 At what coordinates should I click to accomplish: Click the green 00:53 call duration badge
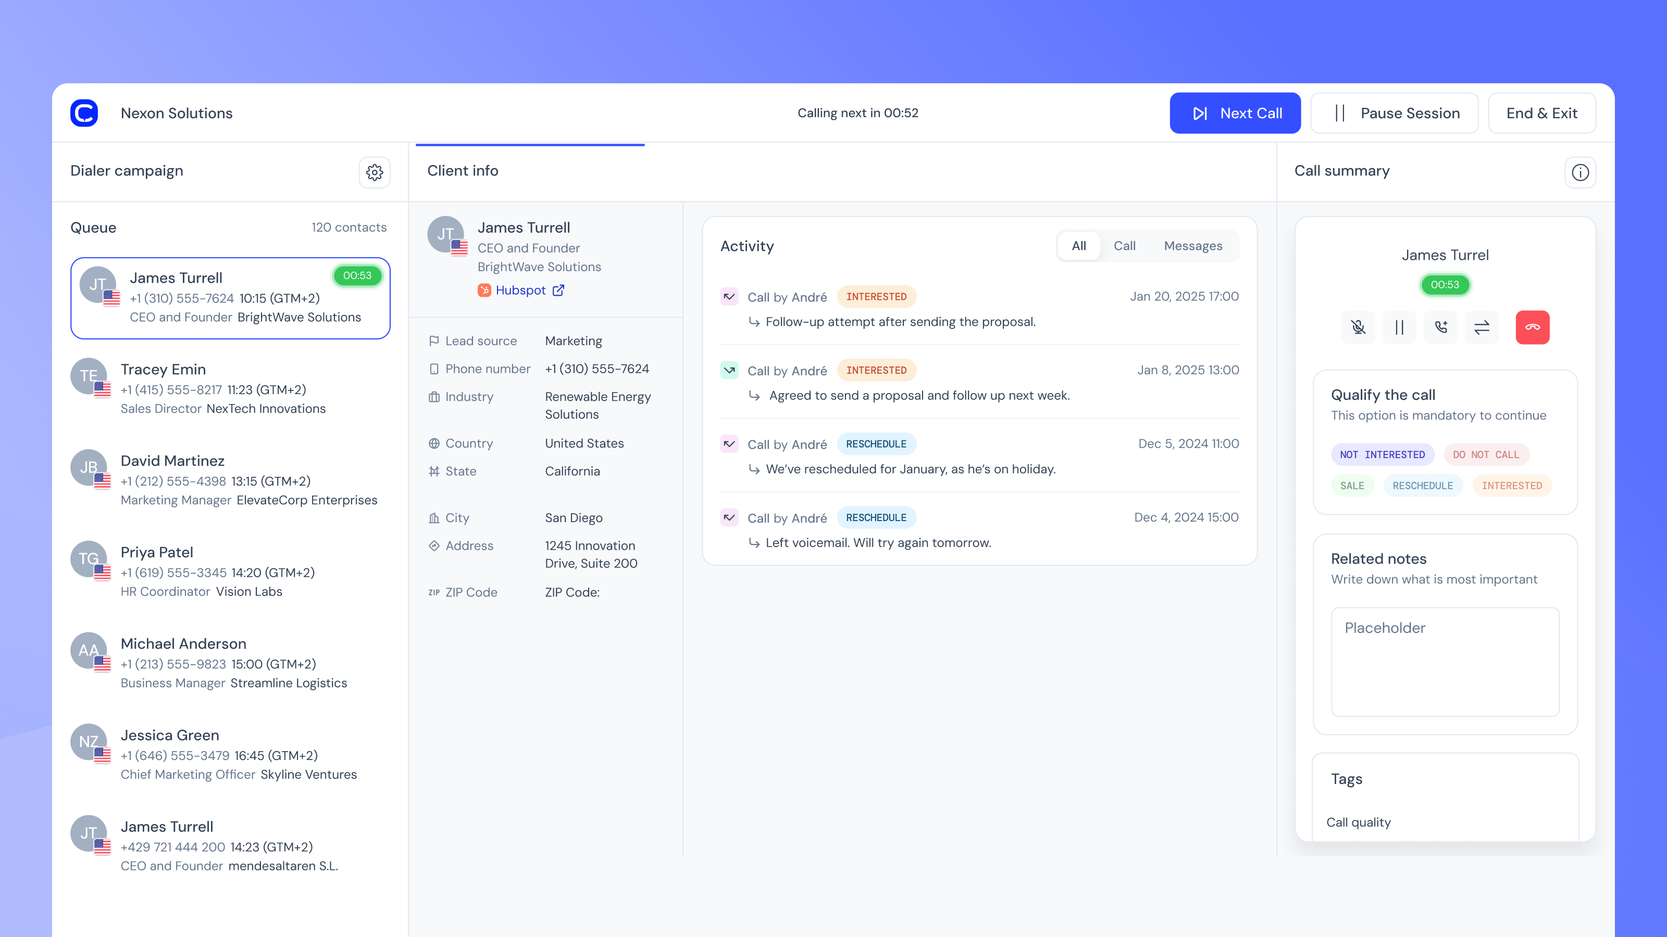tap(1445, 285)
